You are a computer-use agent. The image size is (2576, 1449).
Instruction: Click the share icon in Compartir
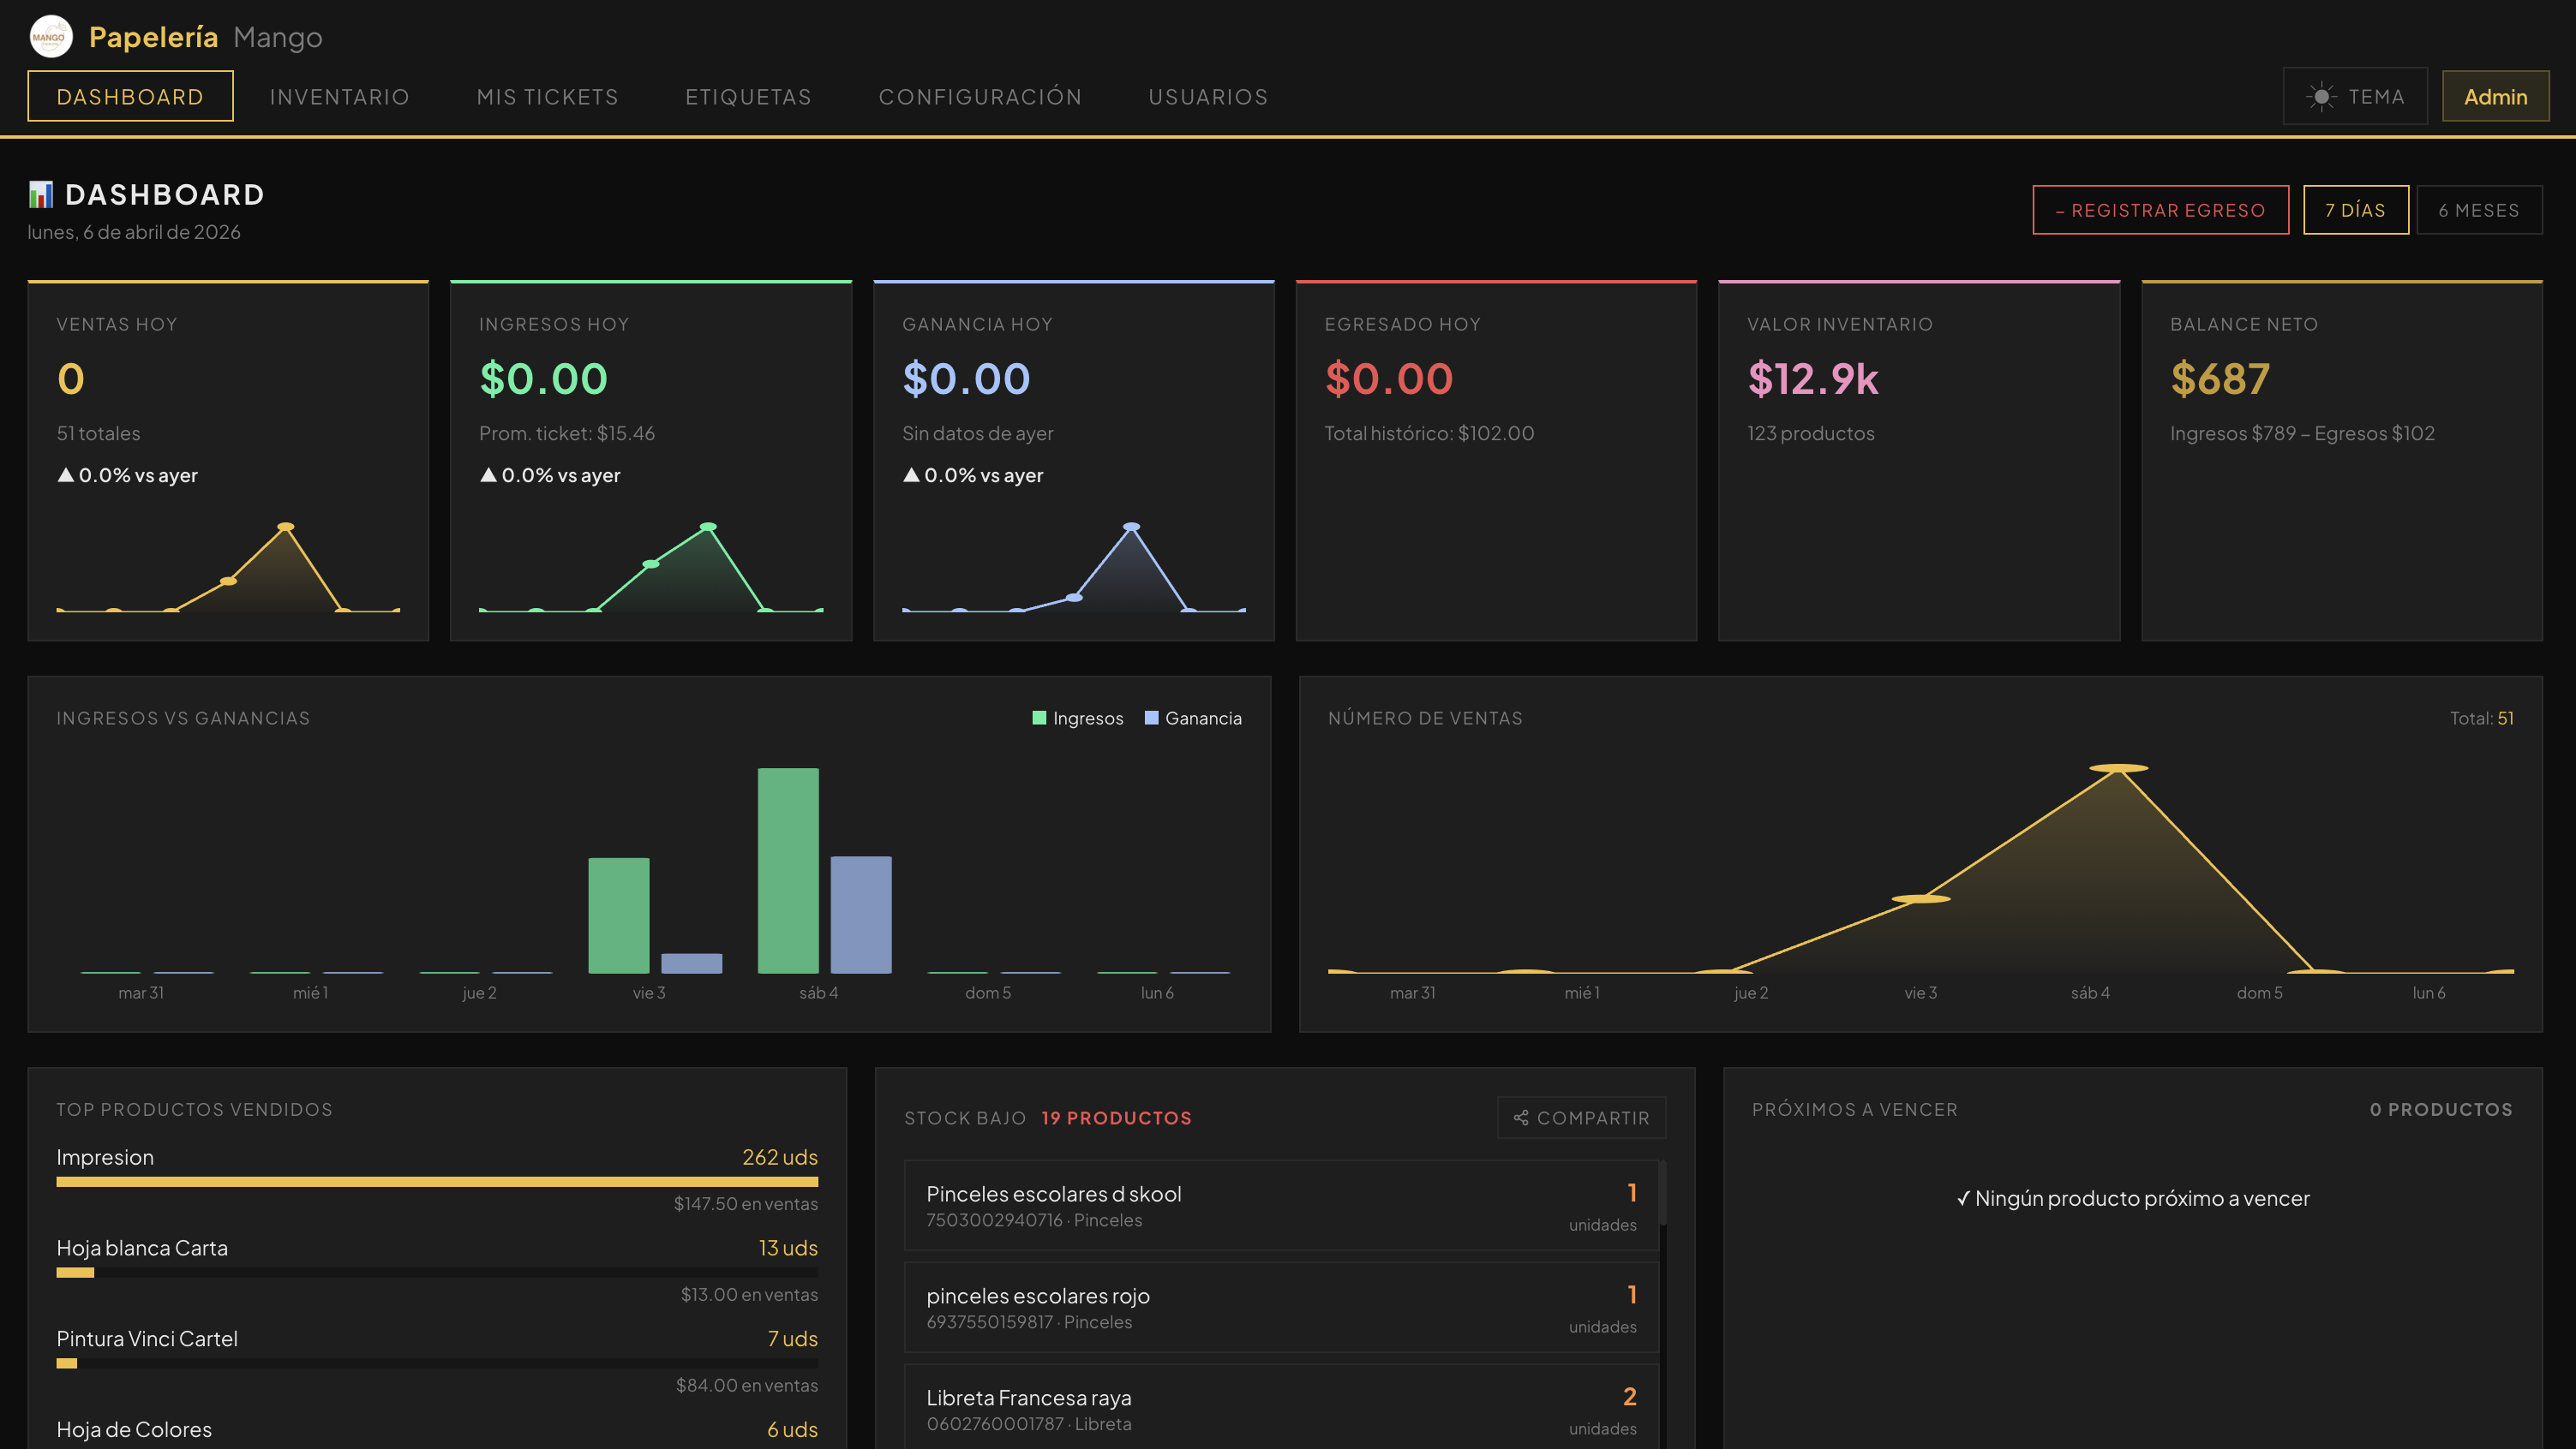1521,1118
